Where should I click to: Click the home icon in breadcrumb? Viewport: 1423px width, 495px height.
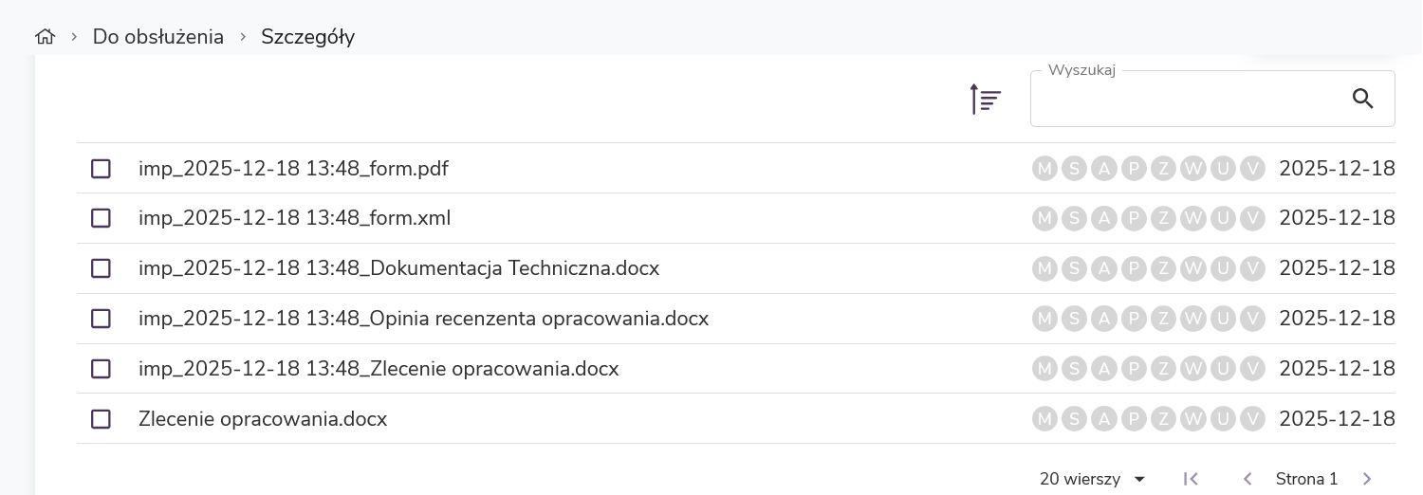click(45, 37)
